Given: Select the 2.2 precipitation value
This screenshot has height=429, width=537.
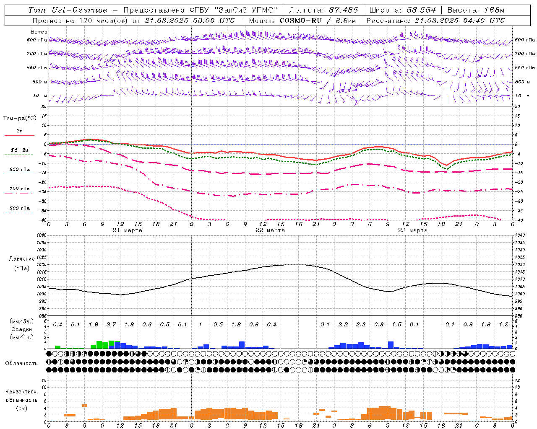Looking at the screenshot, I should (343, 324).
